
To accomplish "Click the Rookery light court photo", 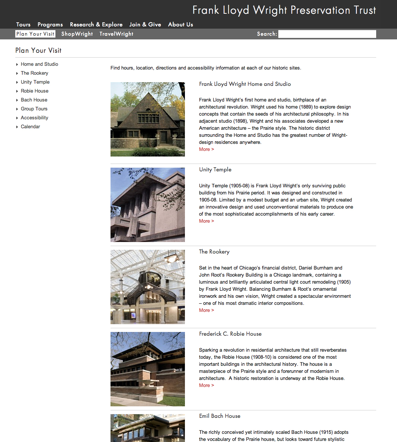I will click(x=148, y=287).
